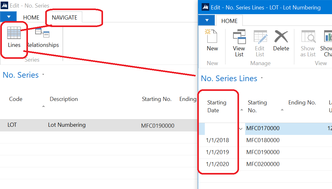Open Relationships in No. Series ribbon

pyautogui.click(x=43, y=38)
